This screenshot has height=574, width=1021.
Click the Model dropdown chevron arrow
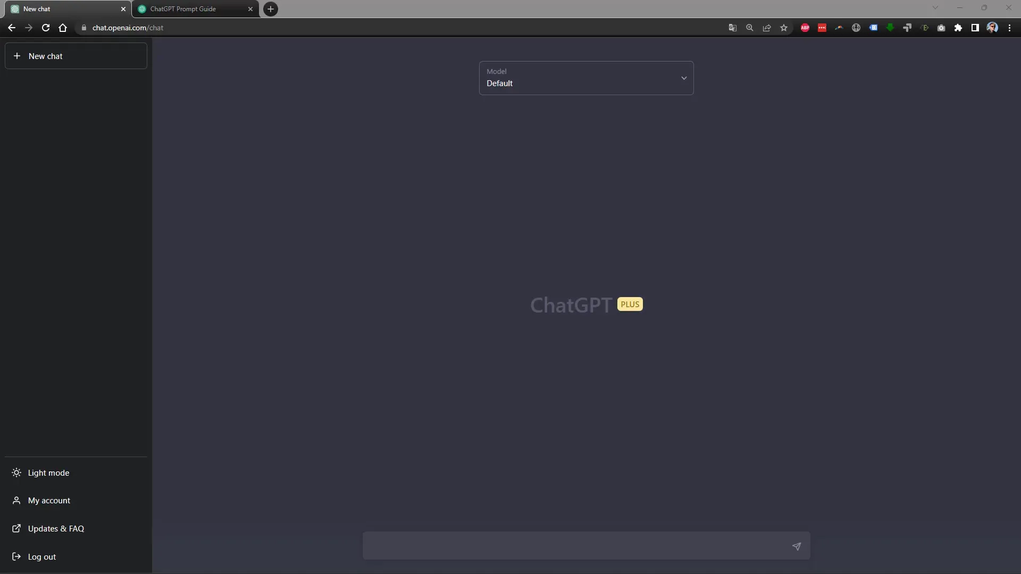pyautogui.click(x=684, y=78)
